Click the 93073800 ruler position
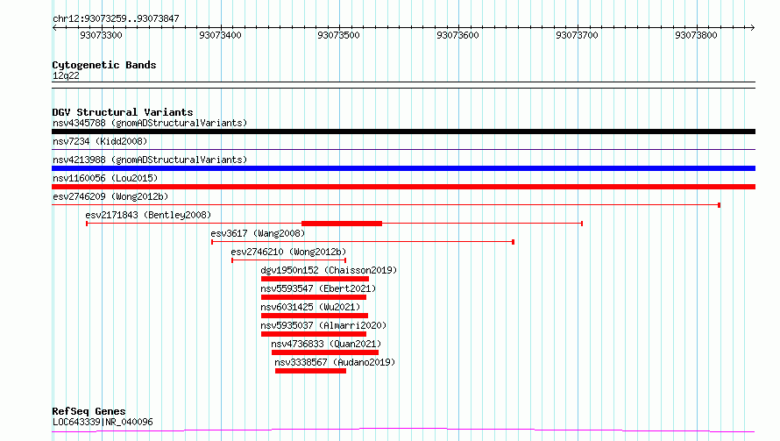Screen dimensions: 780x441 pyautogui.click(x=697, y=35)
